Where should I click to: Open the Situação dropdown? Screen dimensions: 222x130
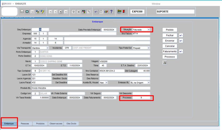click(x=149, y=30)
